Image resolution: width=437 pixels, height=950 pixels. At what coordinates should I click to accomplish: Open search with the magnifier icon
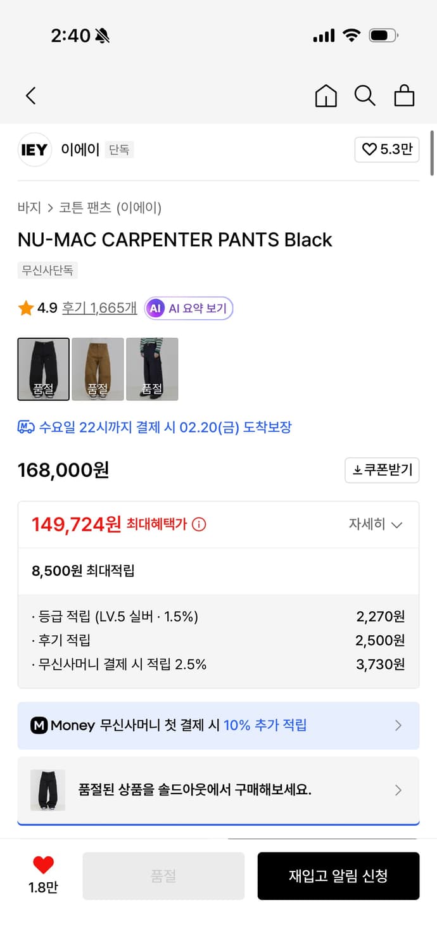[365, 96]
